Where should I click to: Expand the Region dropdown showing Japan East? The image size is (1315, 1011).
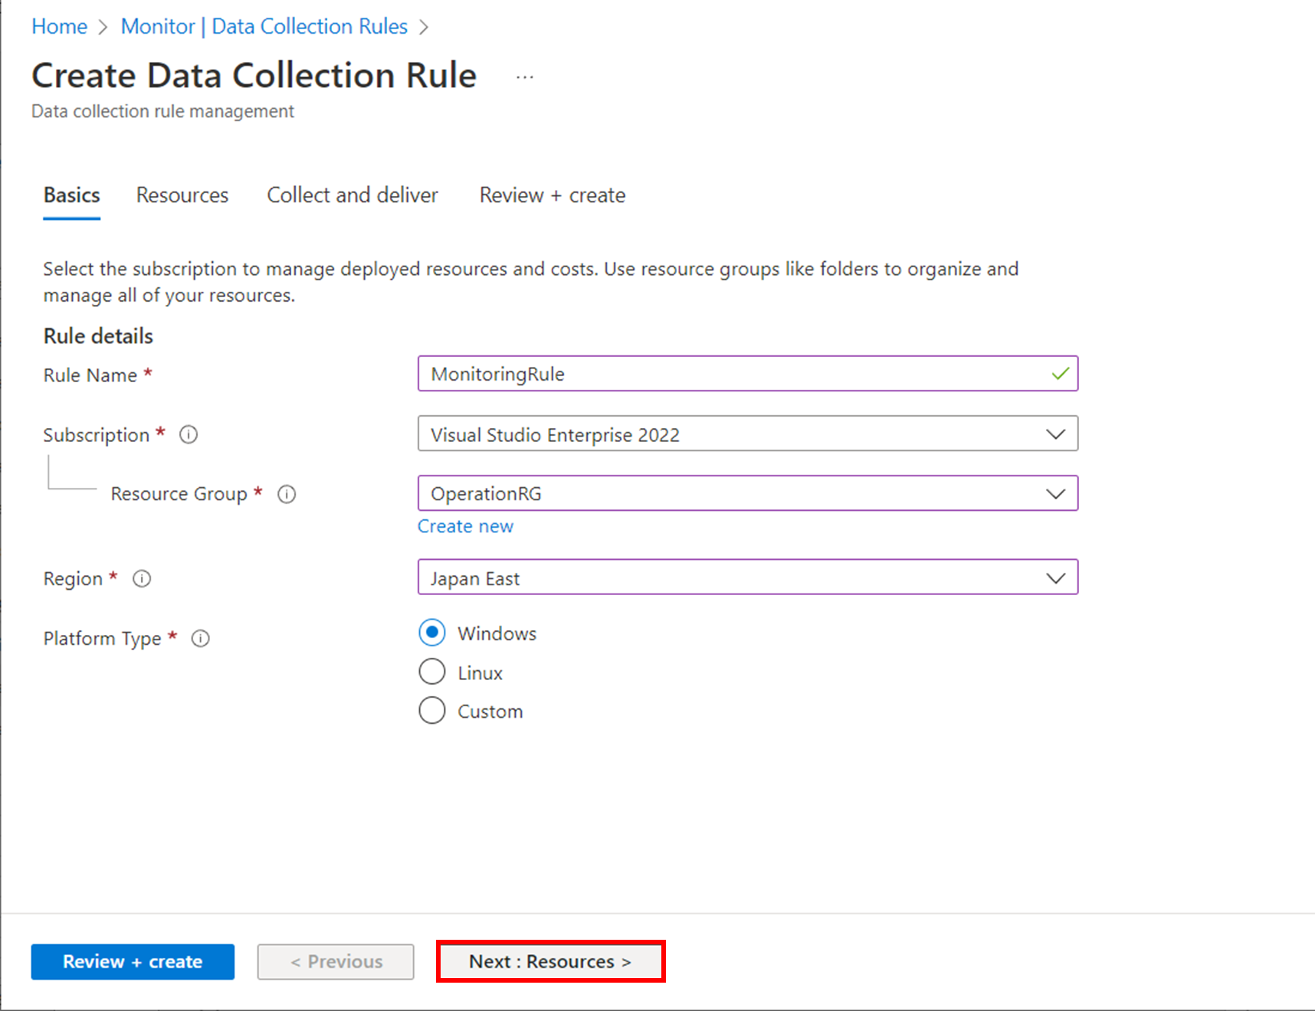click(747, 577)
